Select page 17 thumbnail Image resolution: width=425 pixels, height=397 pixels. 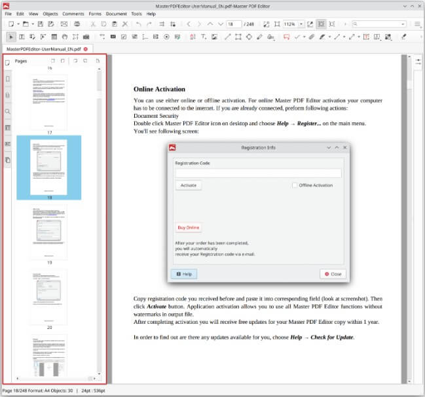point(49,102)
